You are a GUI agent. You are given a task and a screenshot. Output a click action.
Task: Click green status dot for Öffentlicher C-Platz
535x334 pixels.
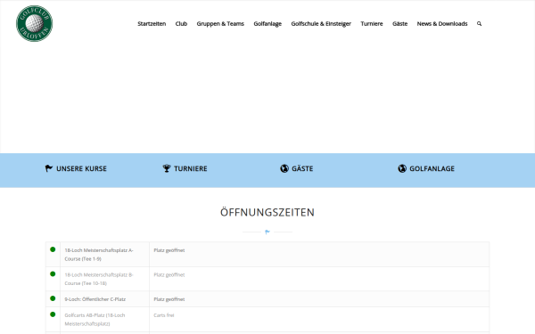point(53,298)
